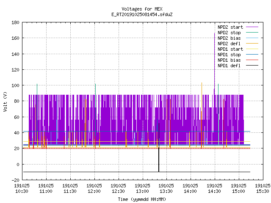Click the tall purple spike peak near 160 V
Viewport: 271px width, 203px height.
[x=215, y=33]
